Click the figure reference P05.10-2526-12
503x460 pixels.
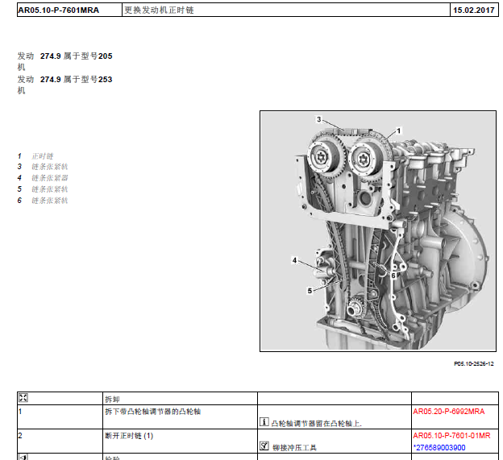click(473, 363)
